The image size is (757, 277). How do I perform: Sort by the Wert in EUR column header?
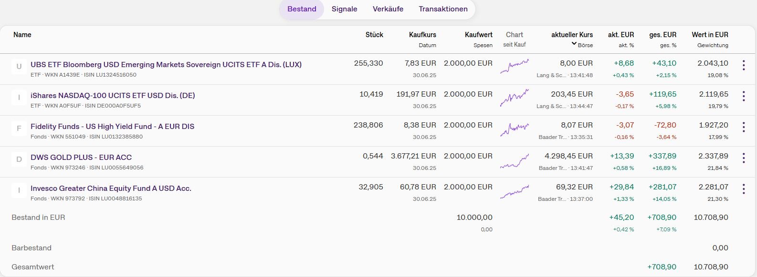point(710,35)
